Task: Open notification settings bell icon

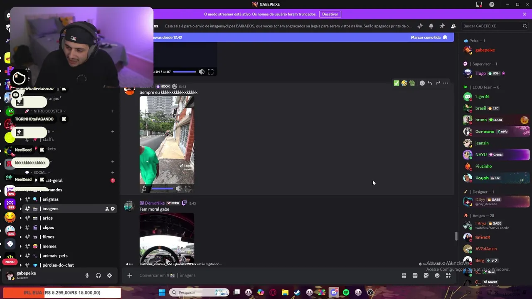Action: 431,26
